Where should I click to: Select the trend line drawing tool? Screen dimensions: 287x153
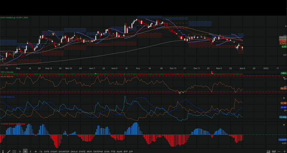coord(9,151)
